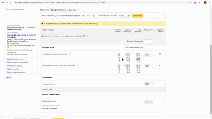The height and width of the screenshot is (119, 212).
Task: Click the 'Только в сетях' row label
Action: [x=47, y=89]
